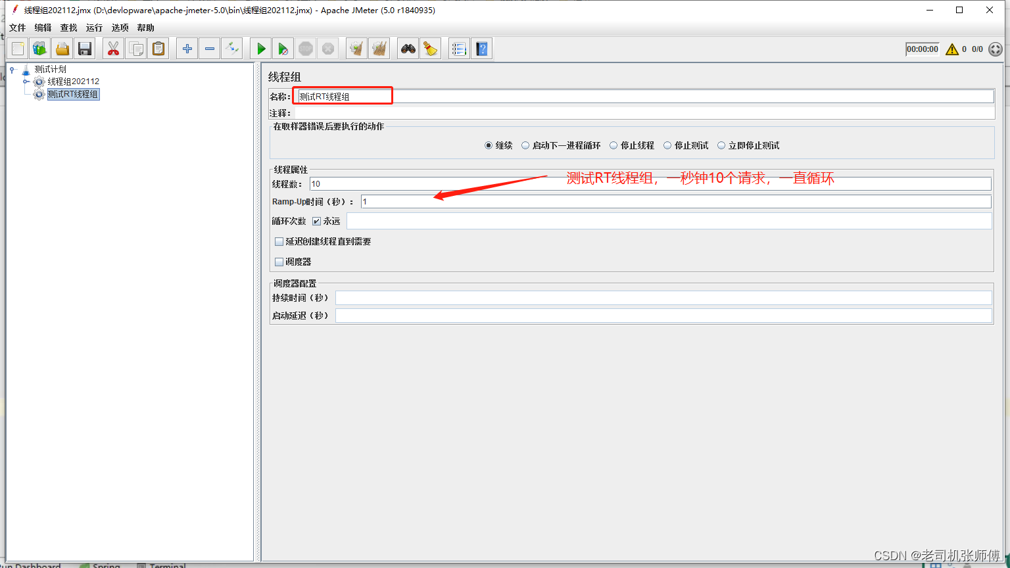Click the grey Shutdown icon
Viewport: 1010px width, 568px height.
point(327,49)
